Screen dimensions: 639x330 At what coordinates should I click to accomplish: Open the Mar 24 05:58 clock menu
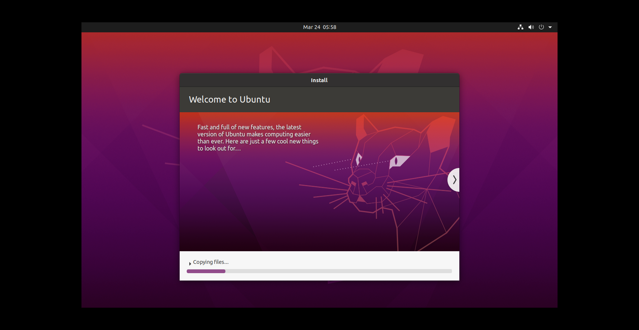pyautogui.click(x=319, y=27)
